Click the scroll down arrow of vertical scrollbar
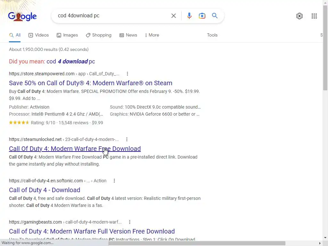Screen dimensions: 328x246 point(325,238)
